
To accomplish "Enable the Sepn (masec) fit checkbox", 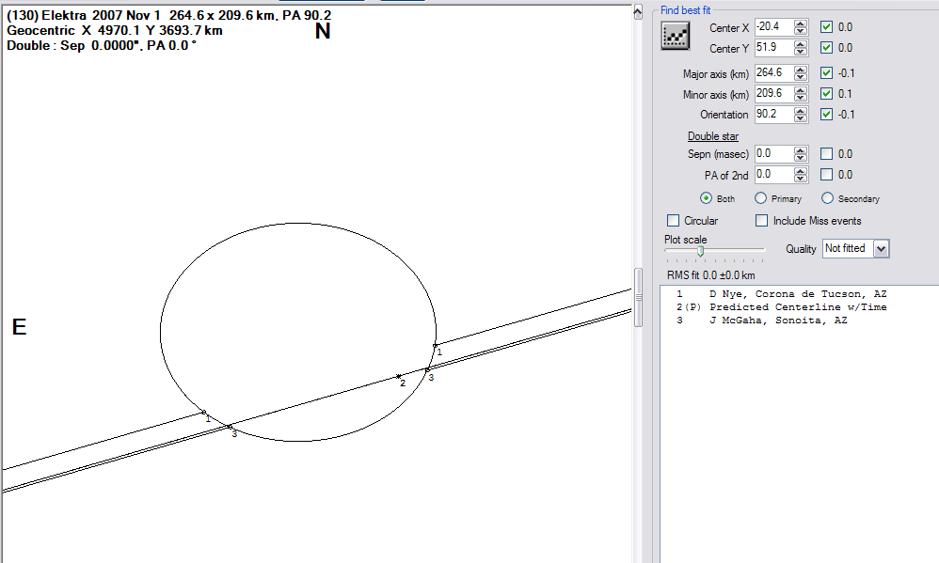I will (x=826, y=154).
